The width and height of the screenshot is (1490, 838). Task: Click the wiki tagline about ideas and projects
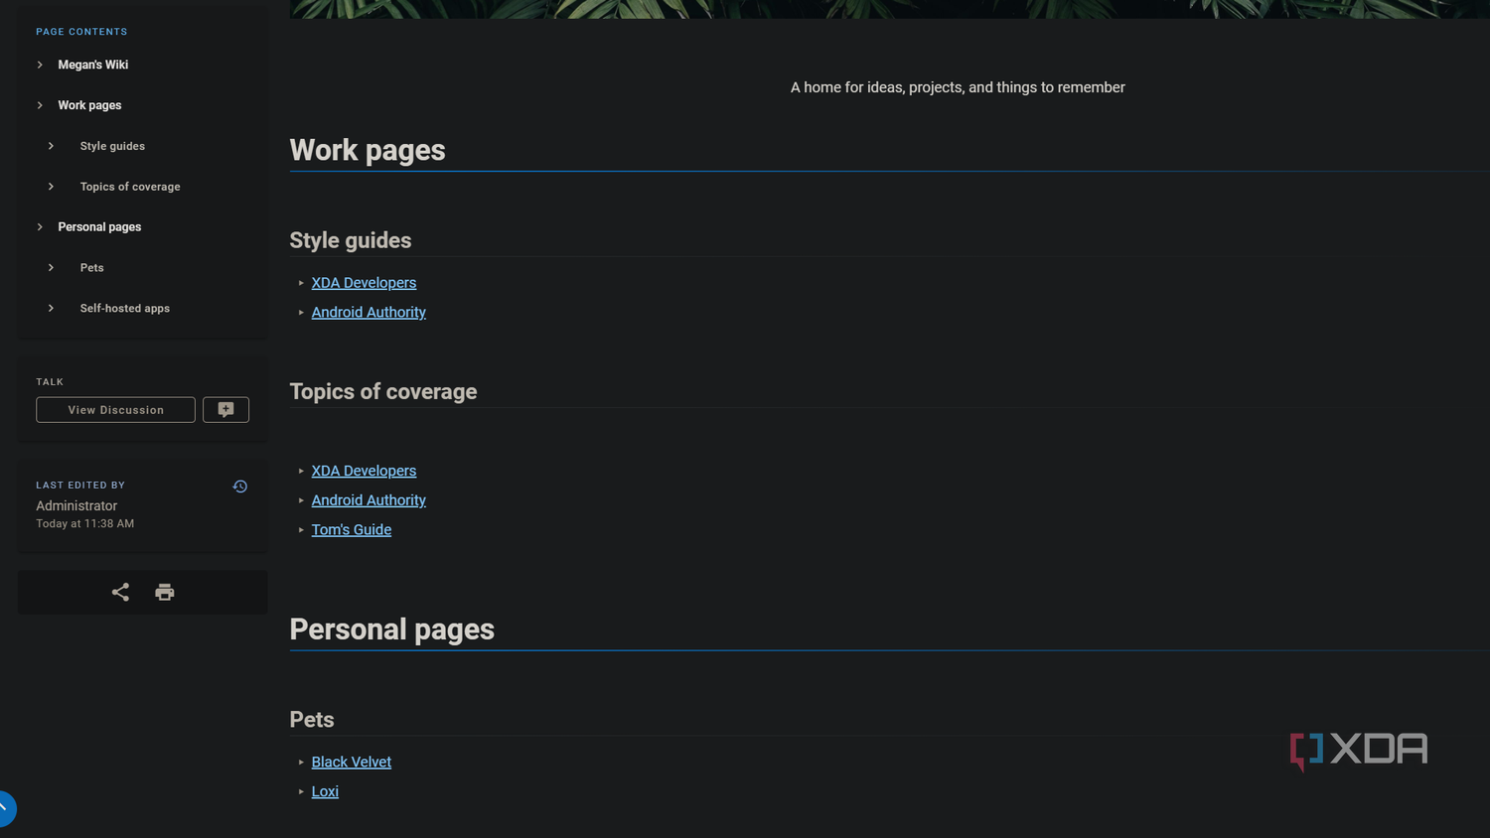click(958, 87)
